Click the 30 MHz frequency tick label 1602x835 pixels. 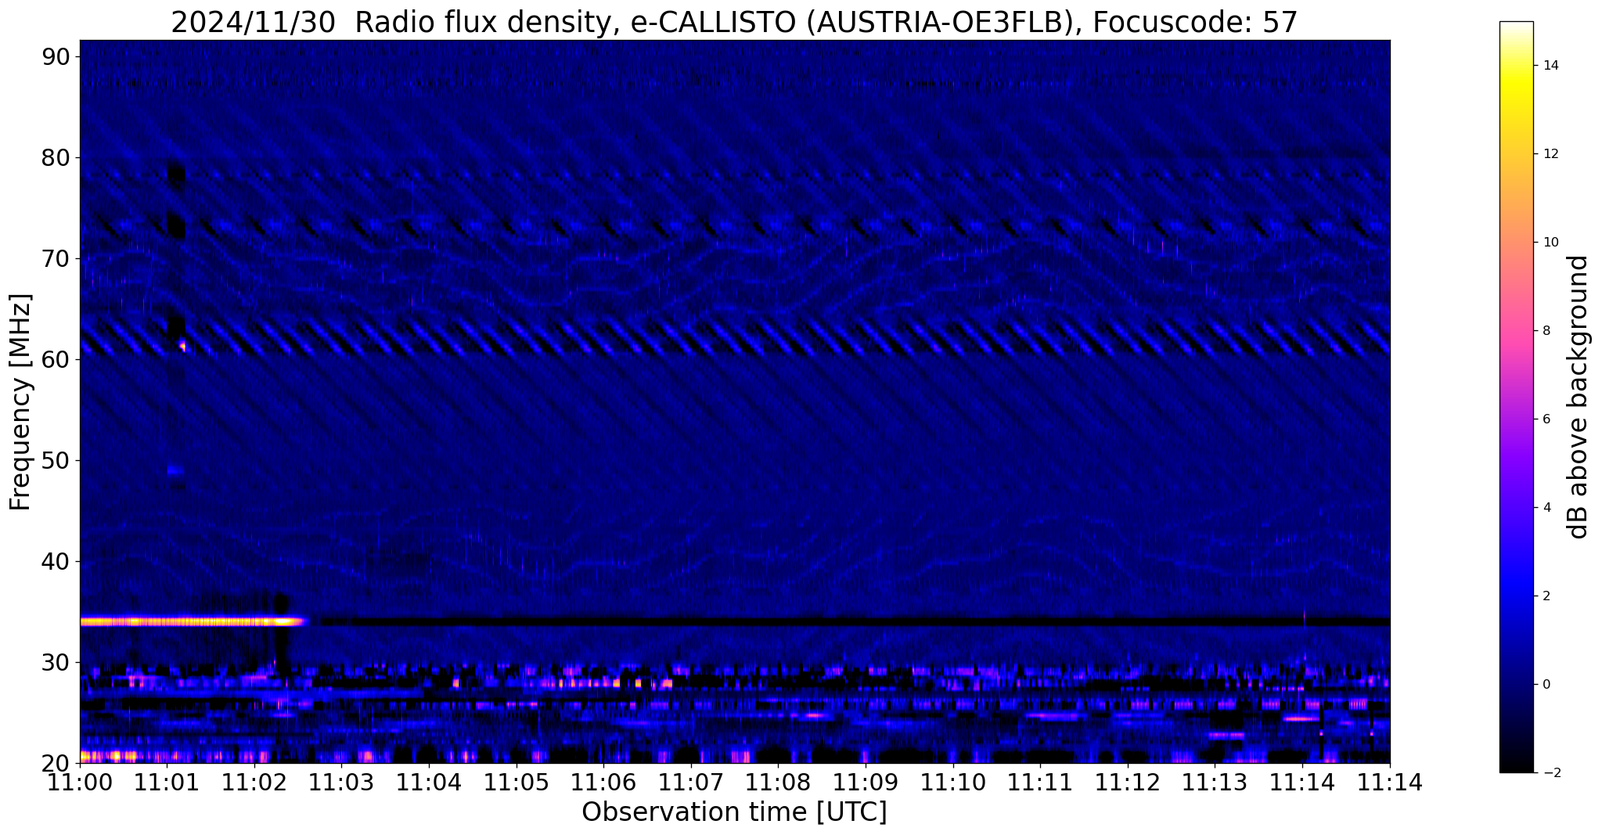point(56,662)
